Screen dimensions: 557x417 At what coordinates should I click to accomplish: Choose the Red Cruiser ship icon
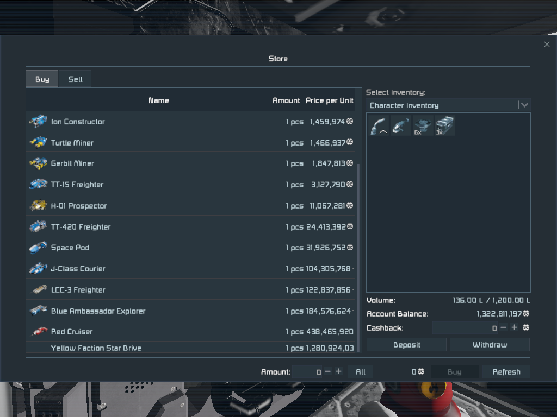click(x=38, y=332)
